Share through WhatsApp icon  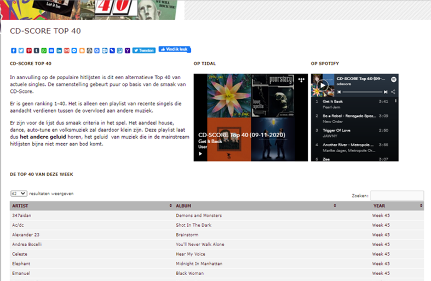coord(44,50)
